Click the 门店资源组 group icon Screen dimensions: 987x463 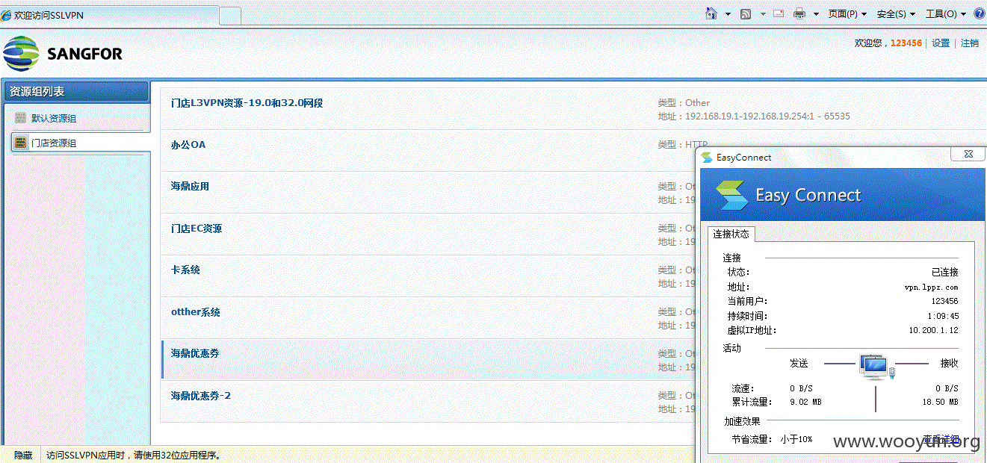pyautogui.click(x=20, y=142)
